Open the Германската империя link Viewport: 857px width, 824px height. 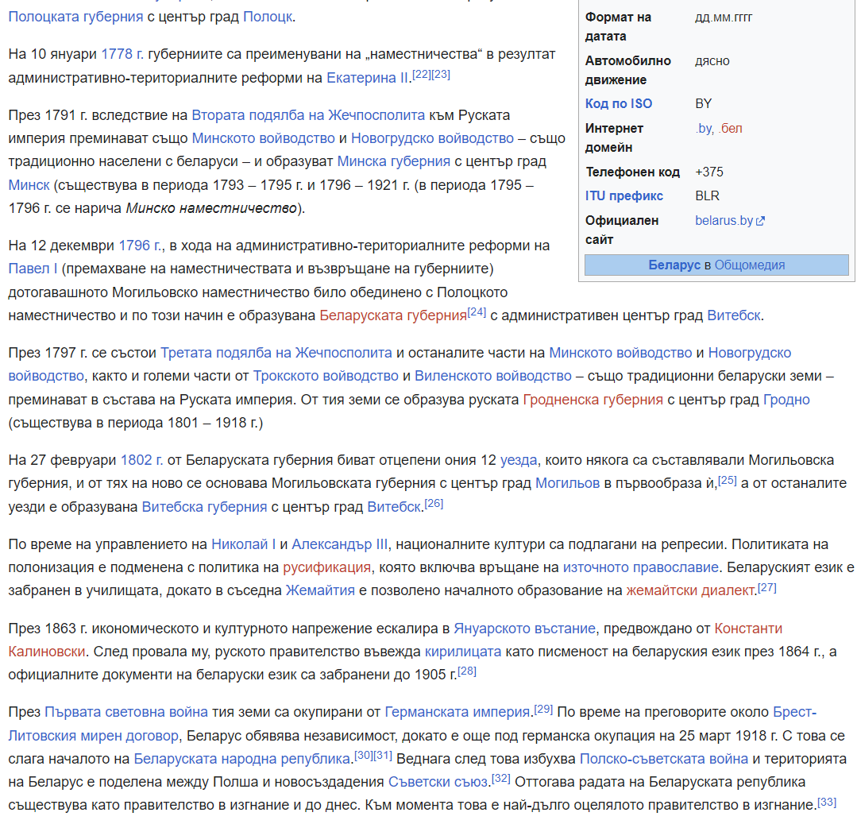tap(457, 712)
